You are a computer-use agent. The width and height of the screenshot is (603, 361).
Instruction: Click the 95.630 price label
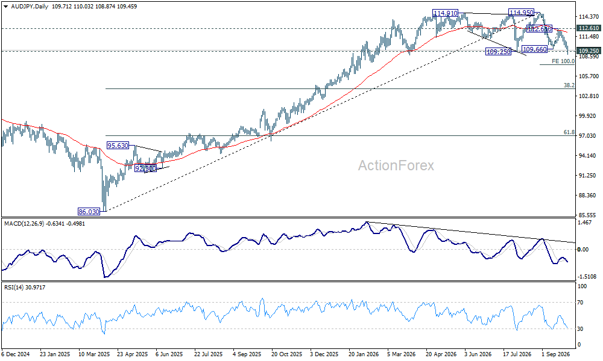(118, 146)
